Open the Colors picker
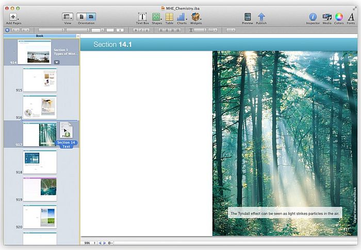The width and height of the screenshot is (361, 250). point(339,17)
